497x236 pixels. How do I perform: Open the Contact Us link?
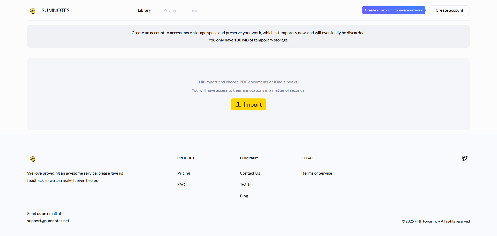tap(250, 173)
